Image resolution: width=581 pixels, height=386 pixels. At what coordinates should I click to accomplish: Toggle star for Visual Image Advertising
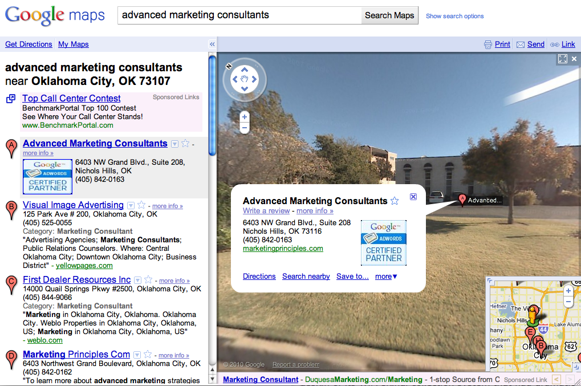[141, 205]
